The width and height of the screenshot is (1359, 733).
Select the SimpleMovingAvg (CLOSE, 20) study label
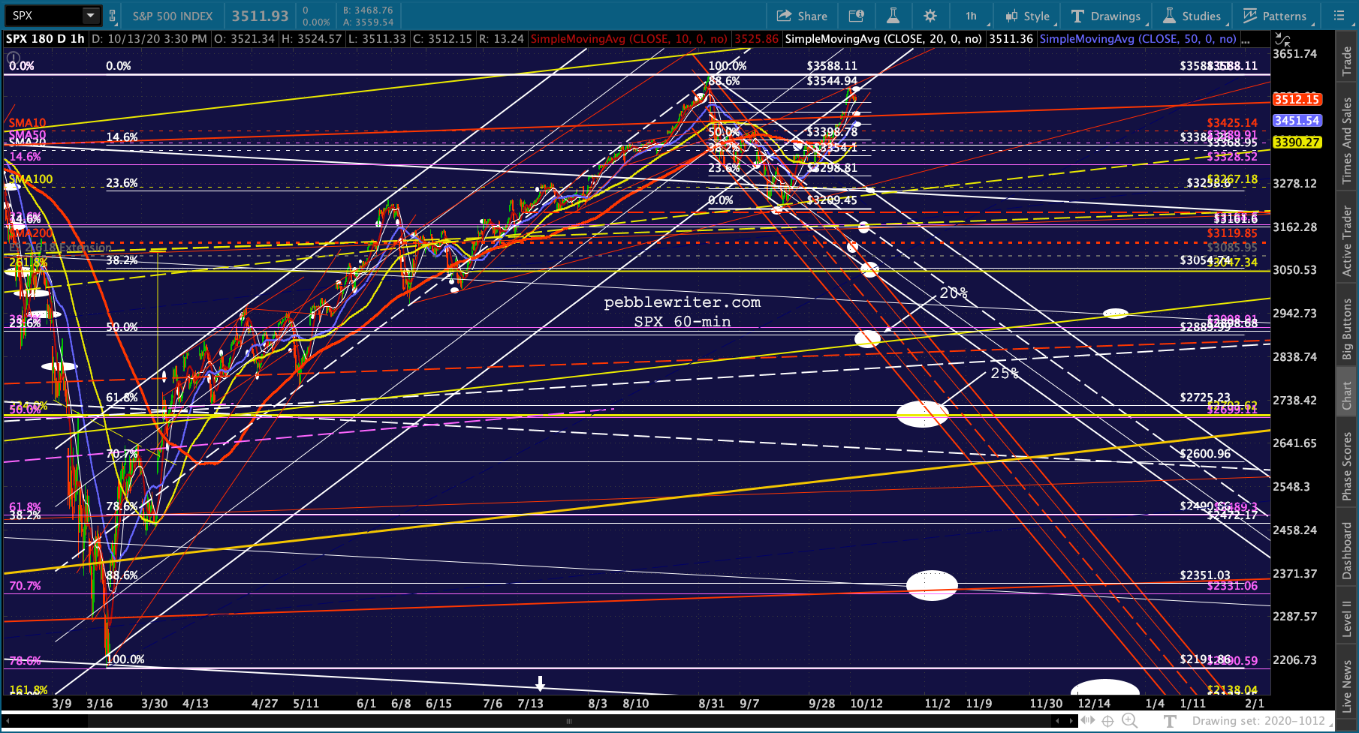tap(883, 39)
